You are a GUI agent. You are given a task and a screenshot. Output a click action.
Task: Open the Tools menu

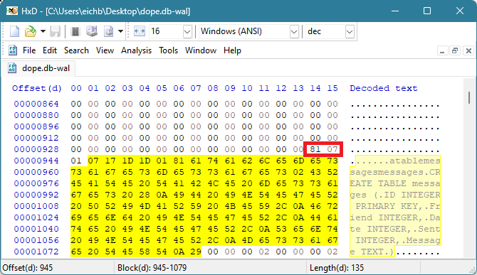(168, 50)
